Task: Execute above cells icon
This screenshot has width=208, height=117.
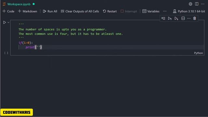Action: 170,18
